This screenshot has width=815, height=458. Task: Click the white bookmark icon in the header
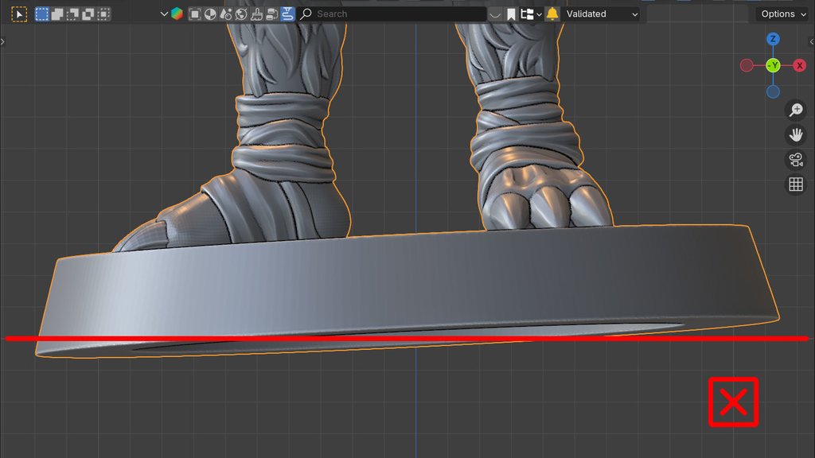point(509,14)
